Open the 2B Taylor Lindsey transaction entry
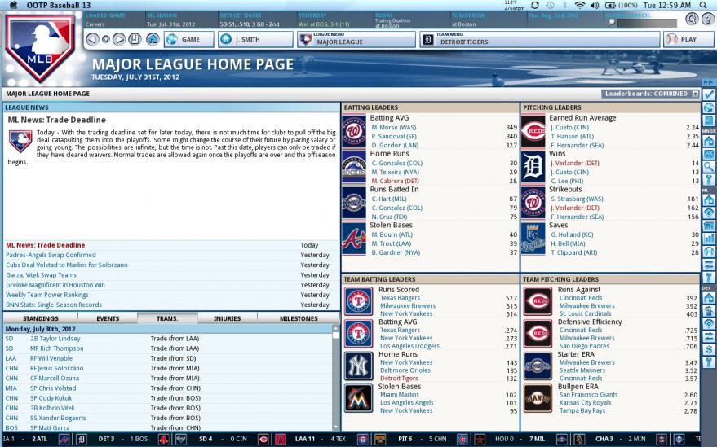Viewport: 717px width, 447px height. click(x=55, y=339)
